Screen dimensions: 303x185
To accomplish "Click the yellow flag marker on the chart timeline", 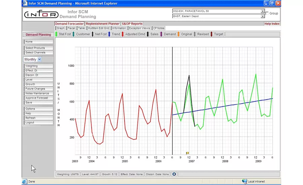I will pos(188,153).
